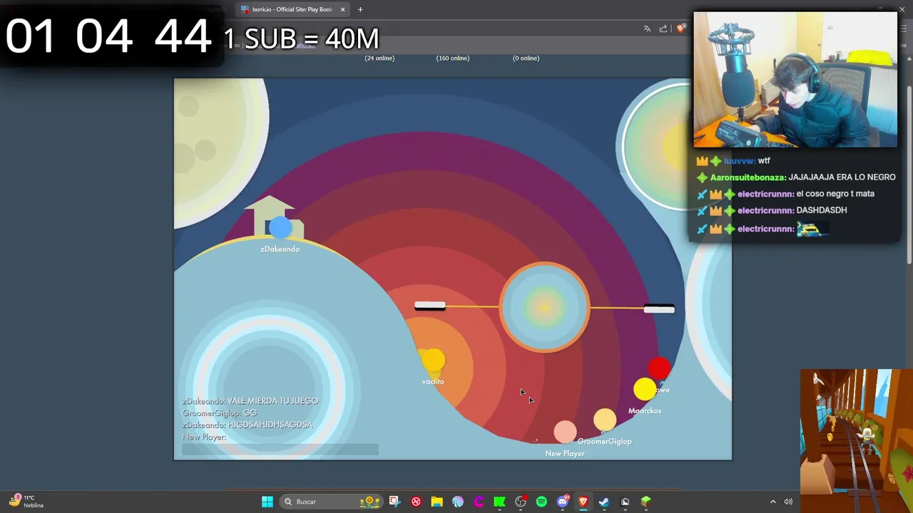Click the webcam overlay video
913x513 pixels.
click(x=795, y=79)
